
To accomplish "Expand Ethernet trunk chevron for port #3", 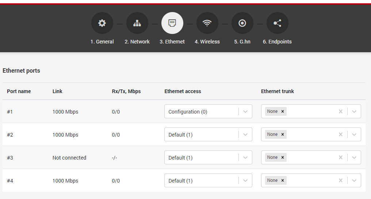I will [354, 157].
